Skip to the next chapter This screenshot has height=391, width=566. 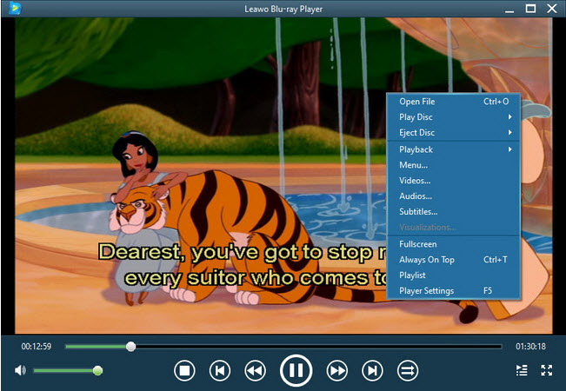click(372, 371)
